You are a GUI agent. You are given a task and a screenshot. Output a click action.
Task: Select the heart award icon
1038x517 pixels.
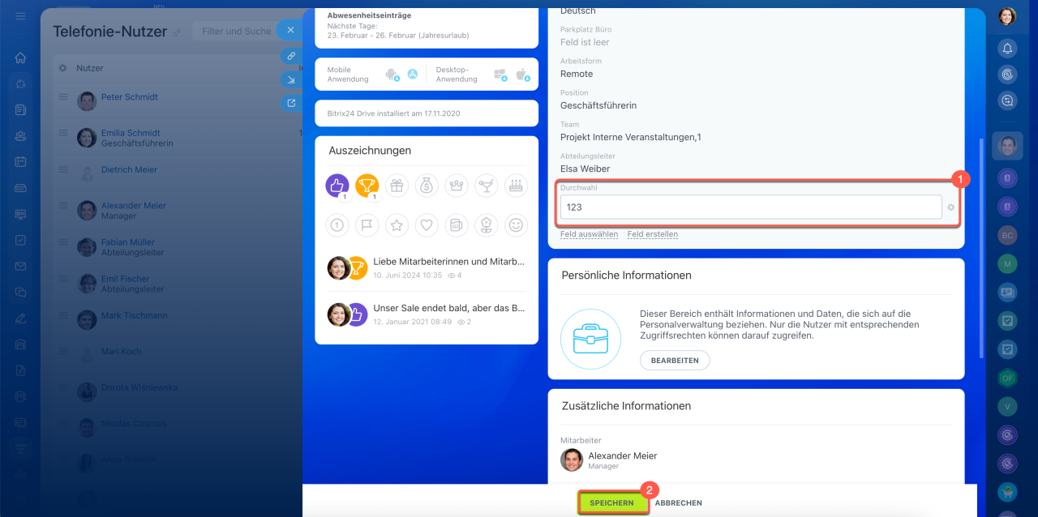427,224
